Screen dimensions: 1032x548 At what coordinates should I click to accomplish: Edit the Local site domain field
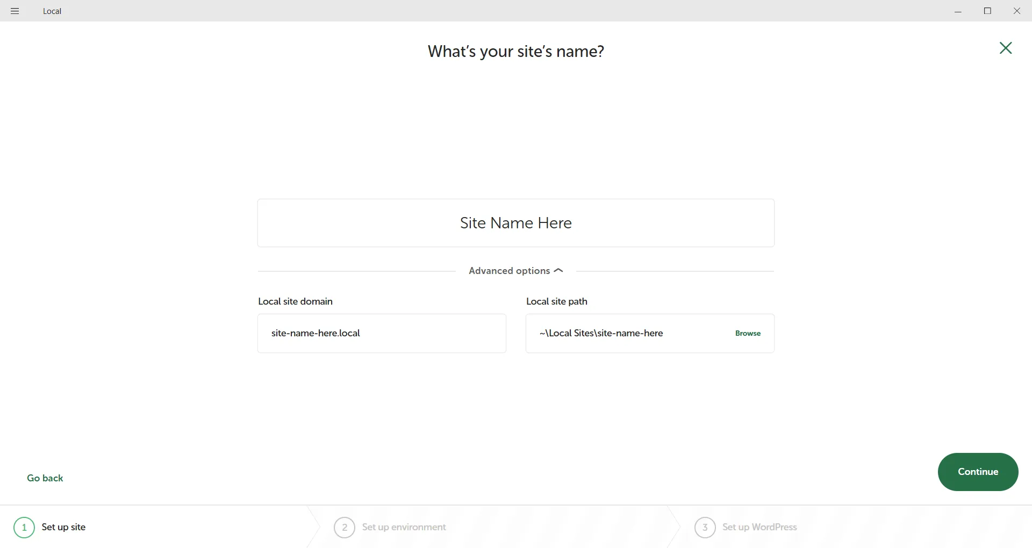[382, 333]
